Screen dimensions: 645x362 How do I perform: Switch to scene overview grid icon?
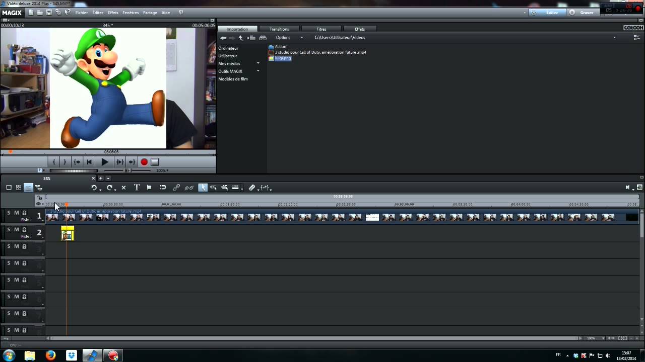click(19, 188)
